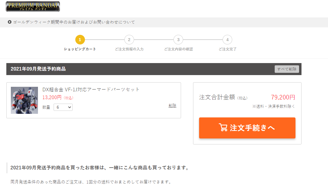The height and width of the screenshot is (188, 328).
Task: Click the recommendation heading about 一緒にこんな商品
Action: click(100, 168)
